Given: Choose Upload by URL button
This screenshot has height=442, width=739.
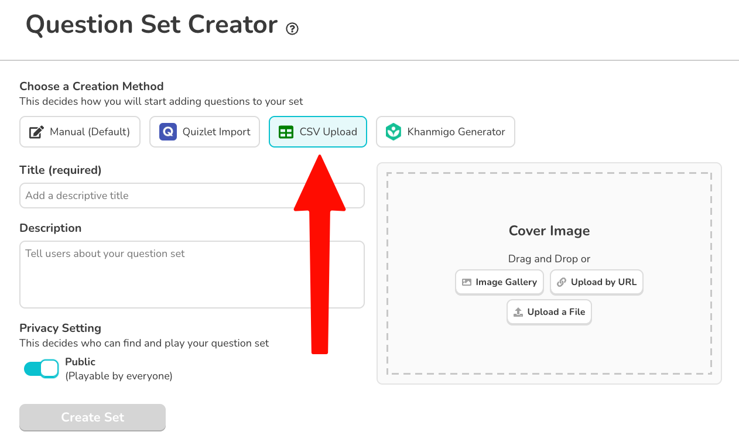Looking at the screenshot, I should tap(597, 282).
